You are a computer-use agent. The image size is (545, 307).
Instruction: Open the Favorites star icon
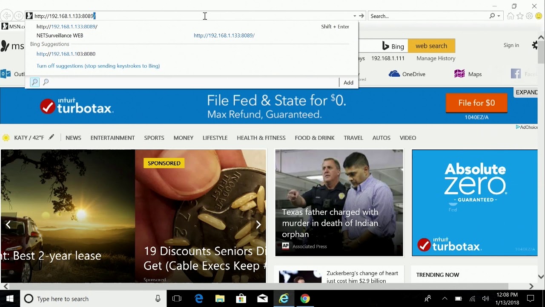[520, 16]
